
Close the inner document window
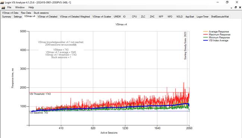click(240, 7)
